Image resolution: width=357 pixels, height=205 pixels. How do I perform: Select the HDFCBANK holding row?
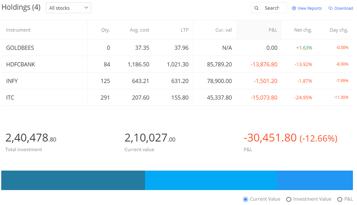[21, 64]
